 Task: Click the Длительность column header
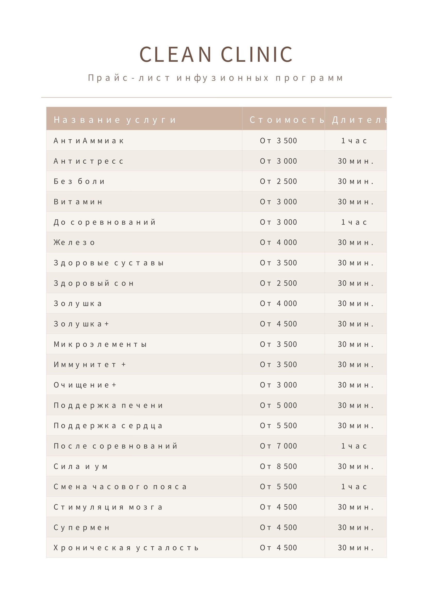tap(356, 119)
